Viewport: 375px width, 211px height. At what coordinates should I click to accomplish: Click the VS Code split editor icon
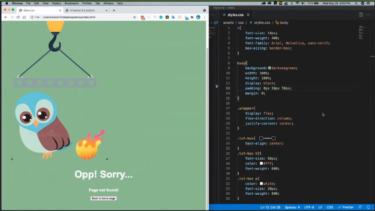pyautogui.click(x=361, y=15)
